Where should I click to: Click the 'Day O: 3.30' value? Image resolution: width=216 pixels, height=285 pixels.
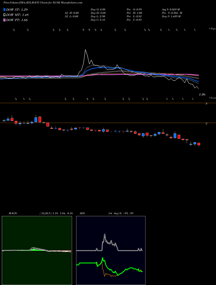[x=98, y=9]
